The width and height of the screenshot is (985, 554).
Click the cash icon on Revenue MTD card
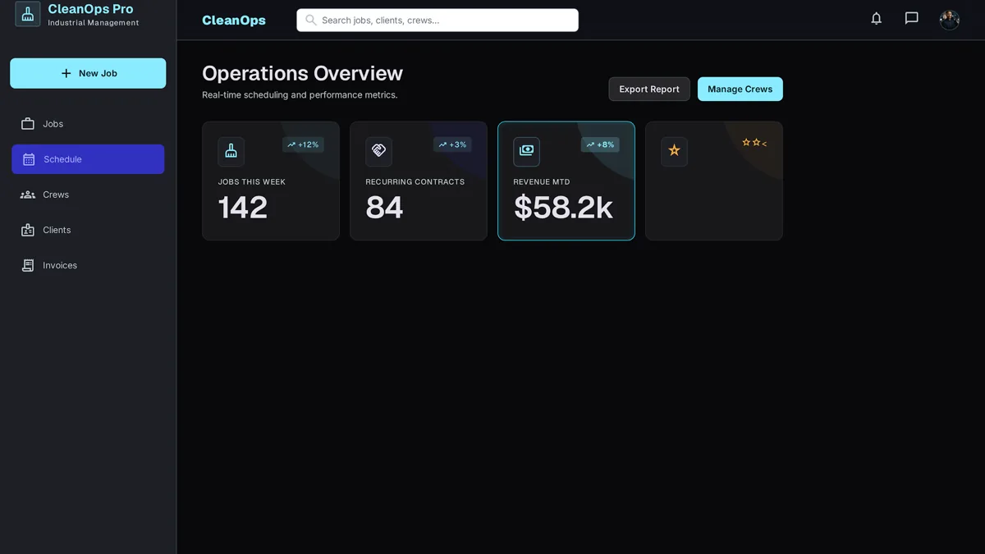pyautogui.click(x=526, y=152)
